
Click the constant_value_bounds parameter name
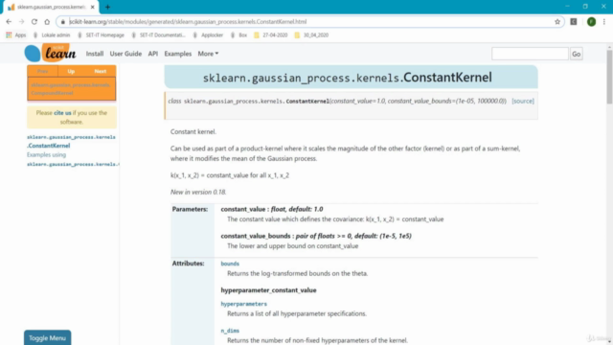256,236
